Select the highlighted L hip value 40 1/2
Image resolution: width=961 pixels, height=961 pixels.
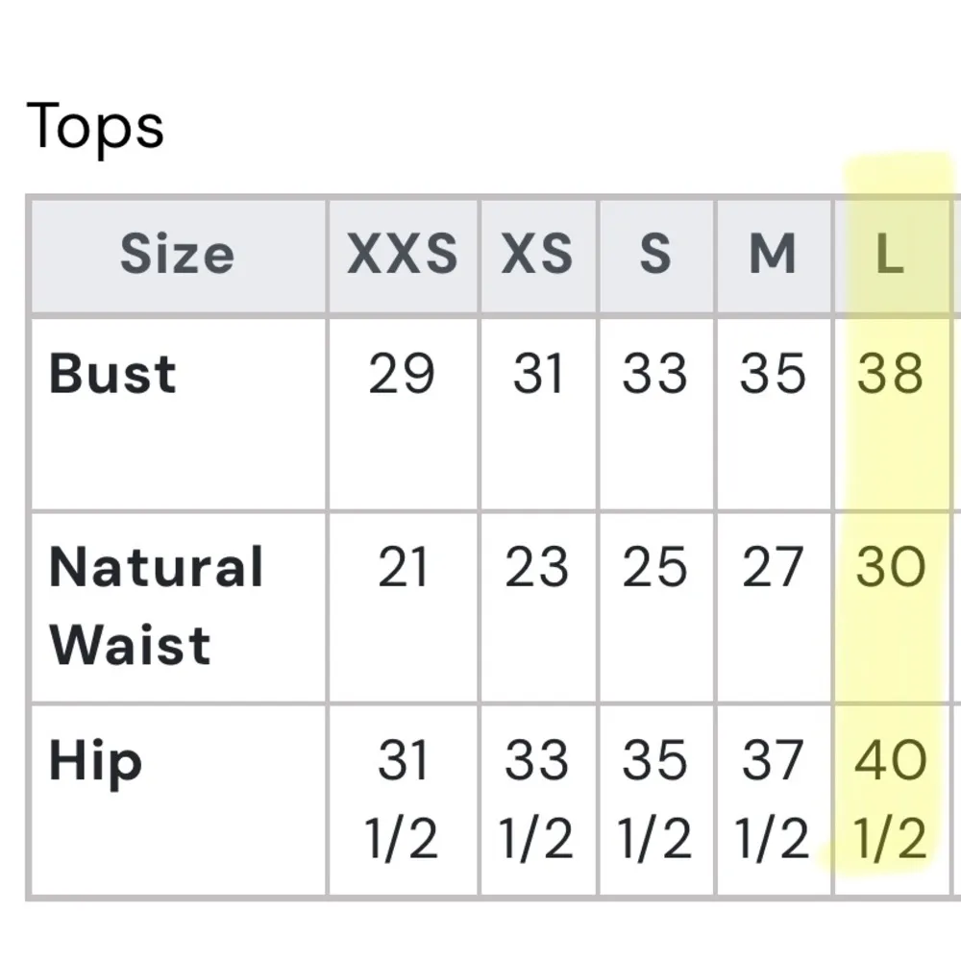tap(891, 800)
